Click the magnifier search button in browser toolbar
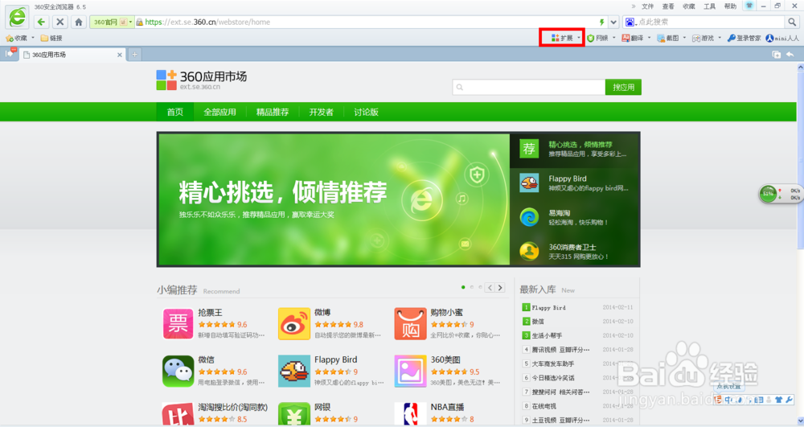Screen dimensions: 804x427 click(x=792, y=22)
